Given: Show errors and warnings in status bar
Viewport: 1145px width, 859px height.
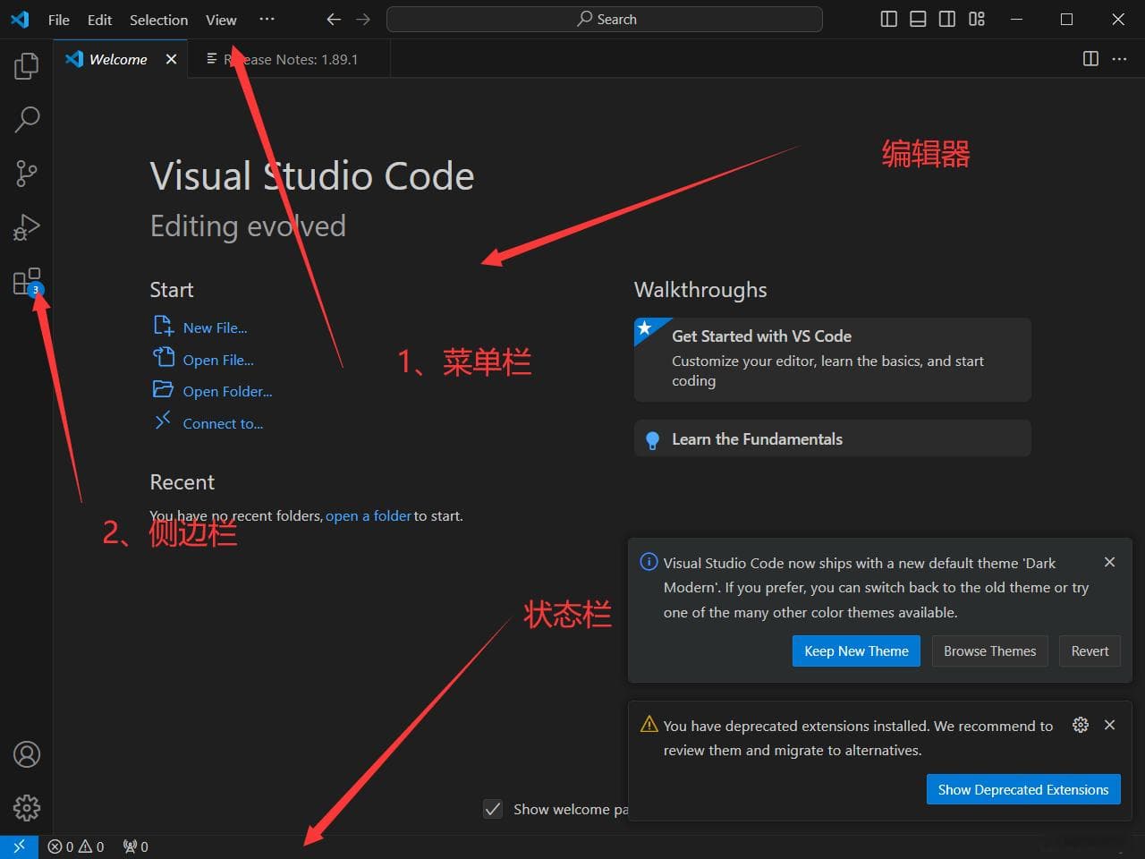Looking at the screenshot, I should (76, 846).
